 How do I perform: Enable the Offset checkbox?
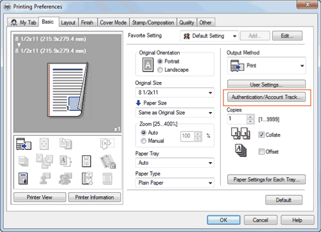coord(261,151)
